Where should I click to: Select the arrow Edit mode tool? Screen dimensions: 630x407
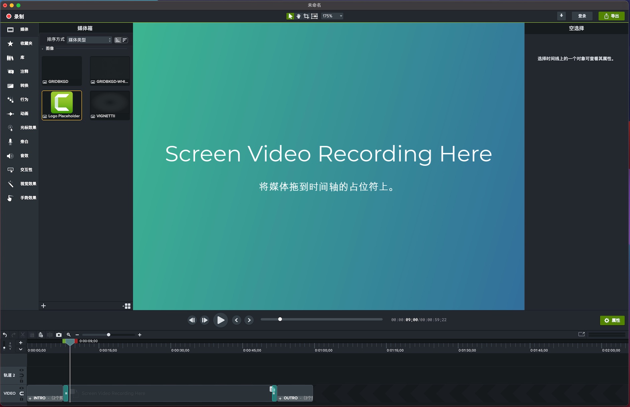pyautogui.click(x=290, y=16)
